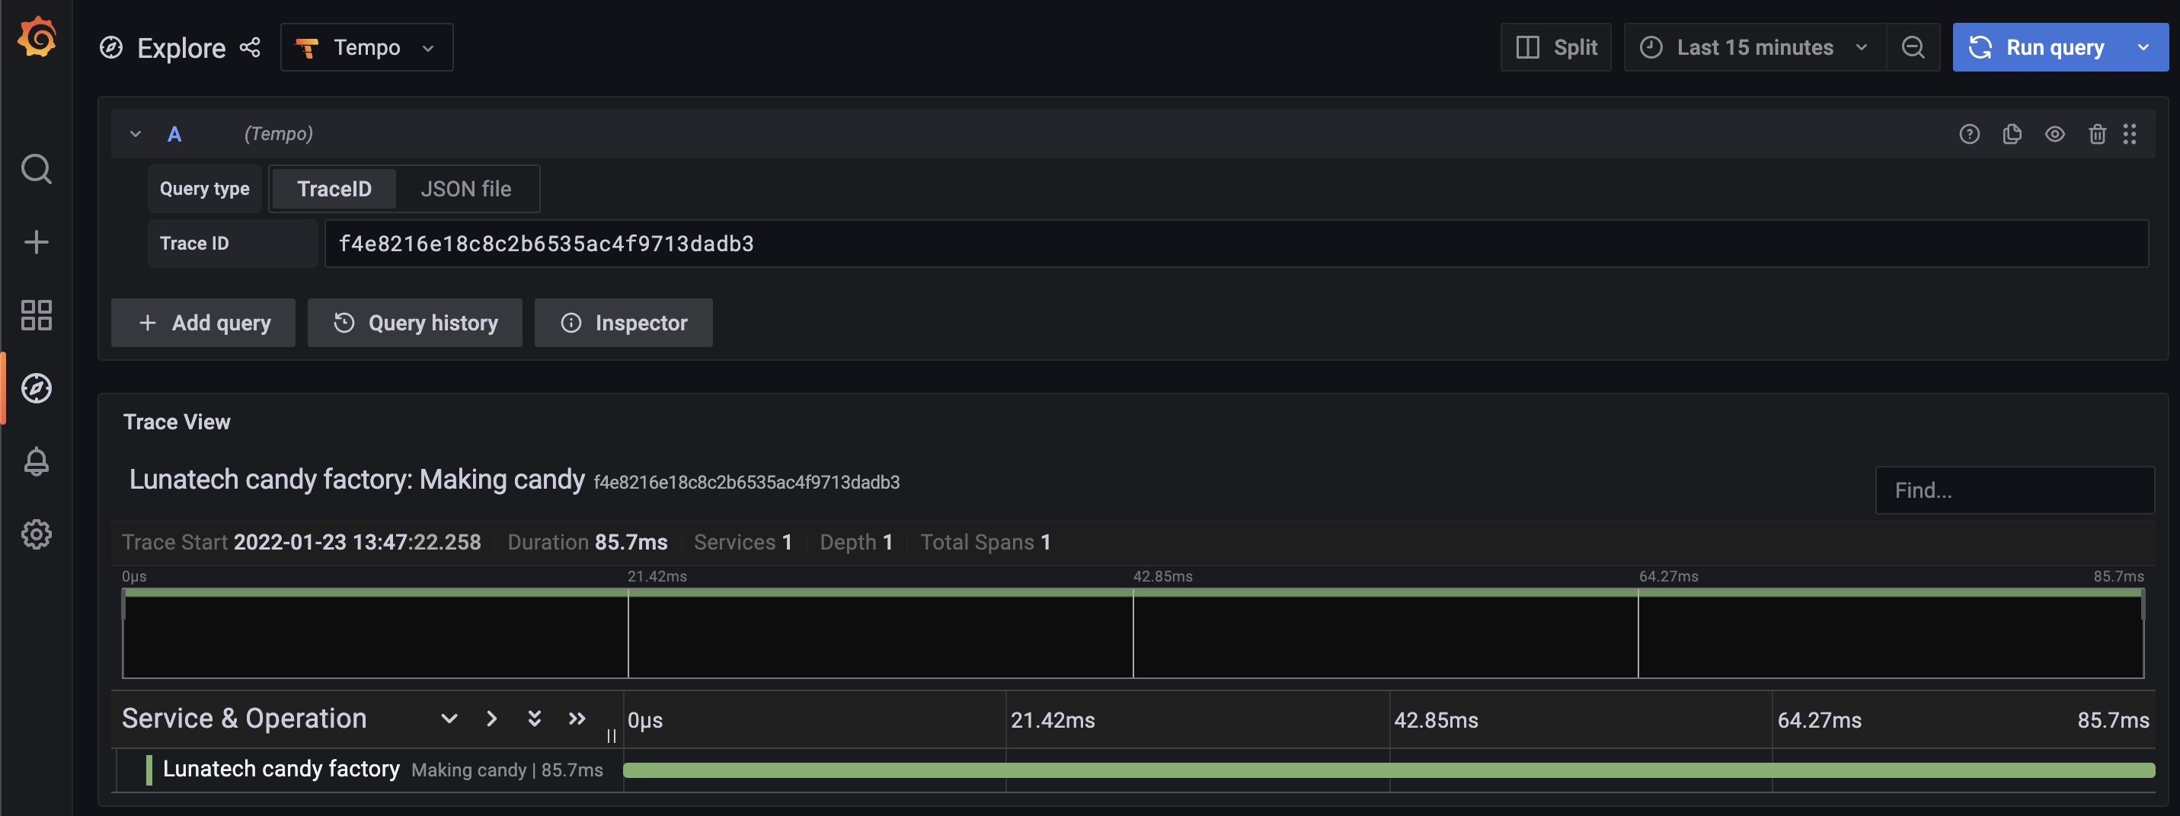Focus the Find search field in trace view
Viewport: 2180px width, 816px height.
click(2015, 490)
